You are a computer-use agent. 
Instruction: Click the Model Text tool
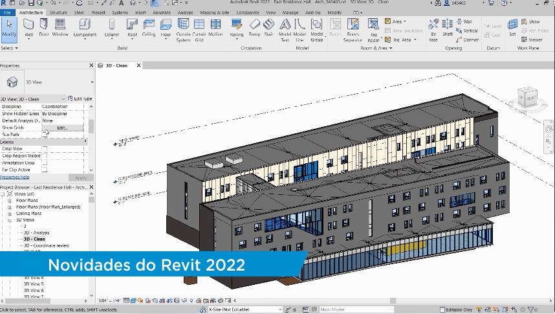click(285, 30)
